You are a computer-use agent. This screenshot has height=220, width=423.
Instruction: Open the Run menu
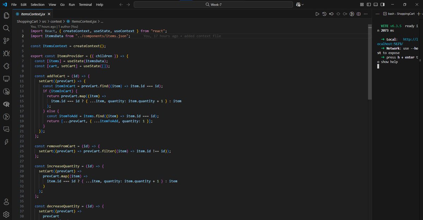click(x=72, y=5)
